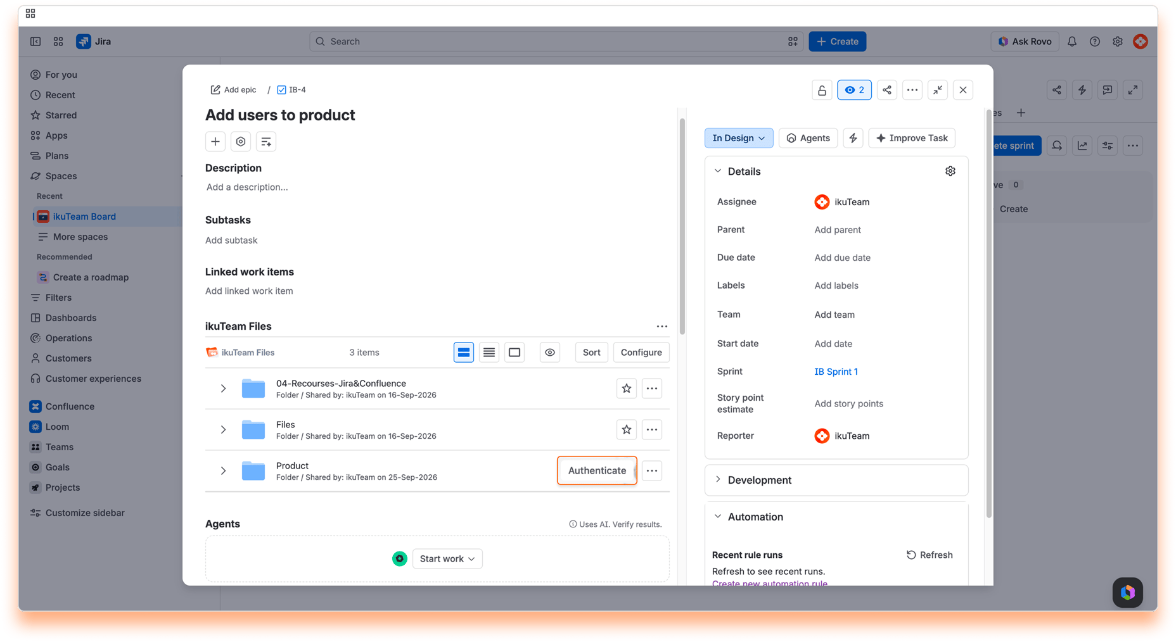This screenshot has height=642, width=1176.
Task: Expand the 04-Recourses-Jira&Confluence folder
Action: coord(223,389)
